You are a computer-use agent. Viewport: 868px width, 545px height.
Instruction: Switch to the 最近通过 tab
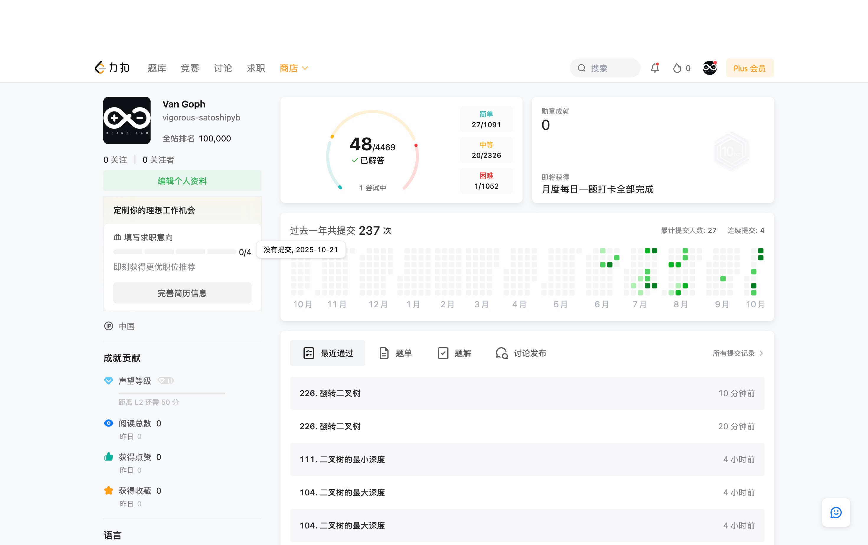pos(327,353)
